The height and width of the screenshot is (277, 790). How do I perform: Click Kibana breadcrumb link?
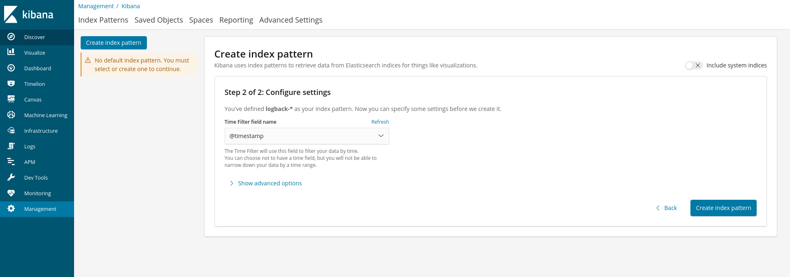(131, 6)
